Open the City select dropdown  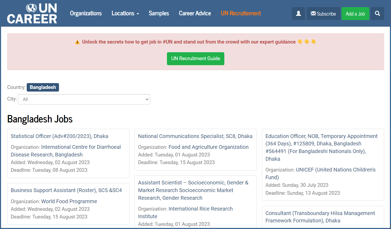click(84, 99)
